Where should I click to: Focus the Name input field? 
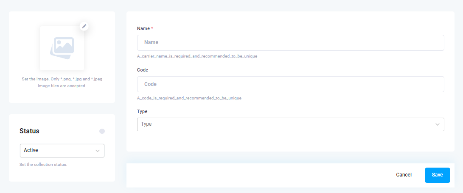(x=291, y=43)
